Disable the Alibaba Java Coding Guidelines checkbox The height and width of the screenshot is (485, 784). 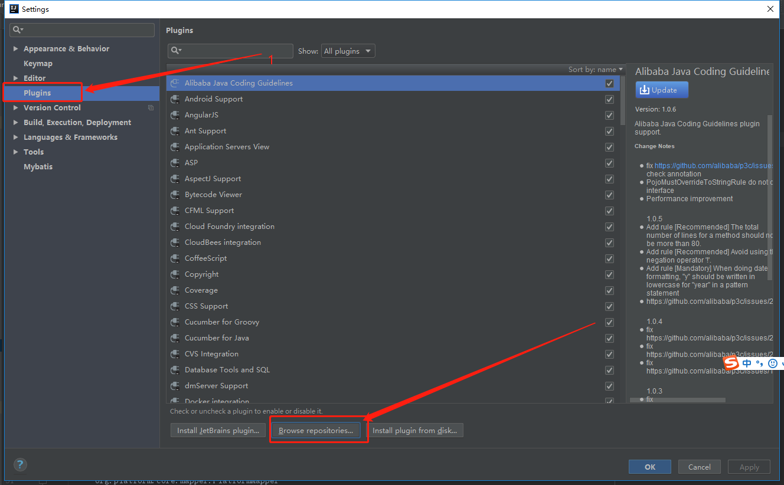click(609, 83)
